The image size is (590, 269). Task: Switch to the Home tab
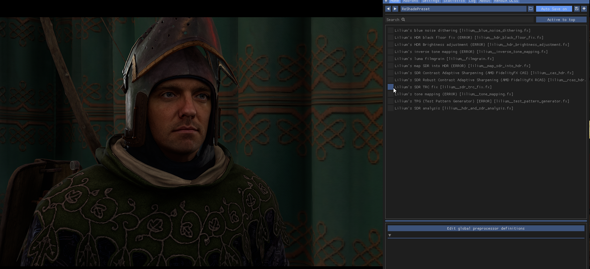(x=394, y=1)
